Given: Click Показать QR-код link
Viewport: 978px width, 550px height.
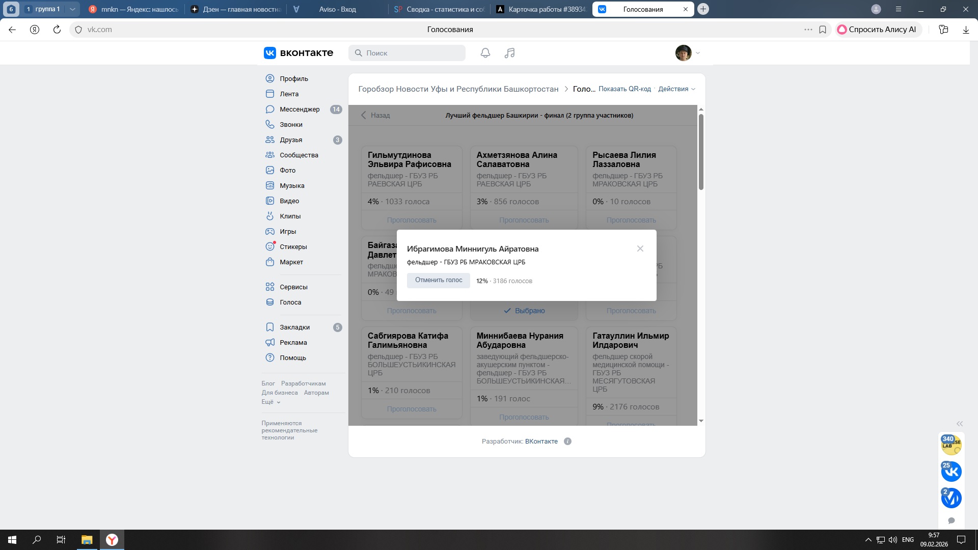Looking at the screenshot, I should pos(624,89).
